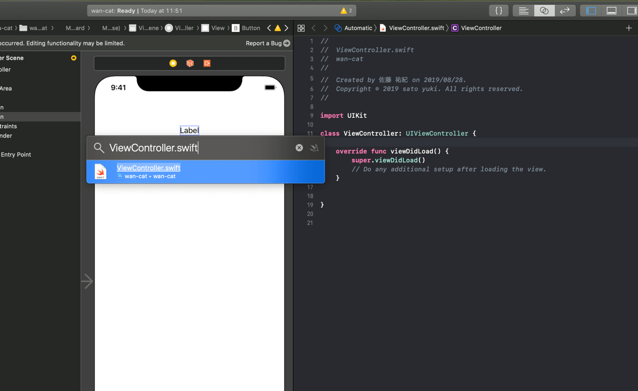Switch to the Standard editor layout
638x391 pixels.
tap(524, 11)
